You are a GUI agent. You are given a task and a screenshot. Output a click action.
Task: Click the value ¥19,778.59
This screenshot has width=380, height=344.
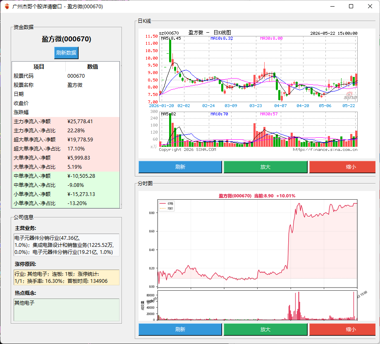[x=80, y=139]
